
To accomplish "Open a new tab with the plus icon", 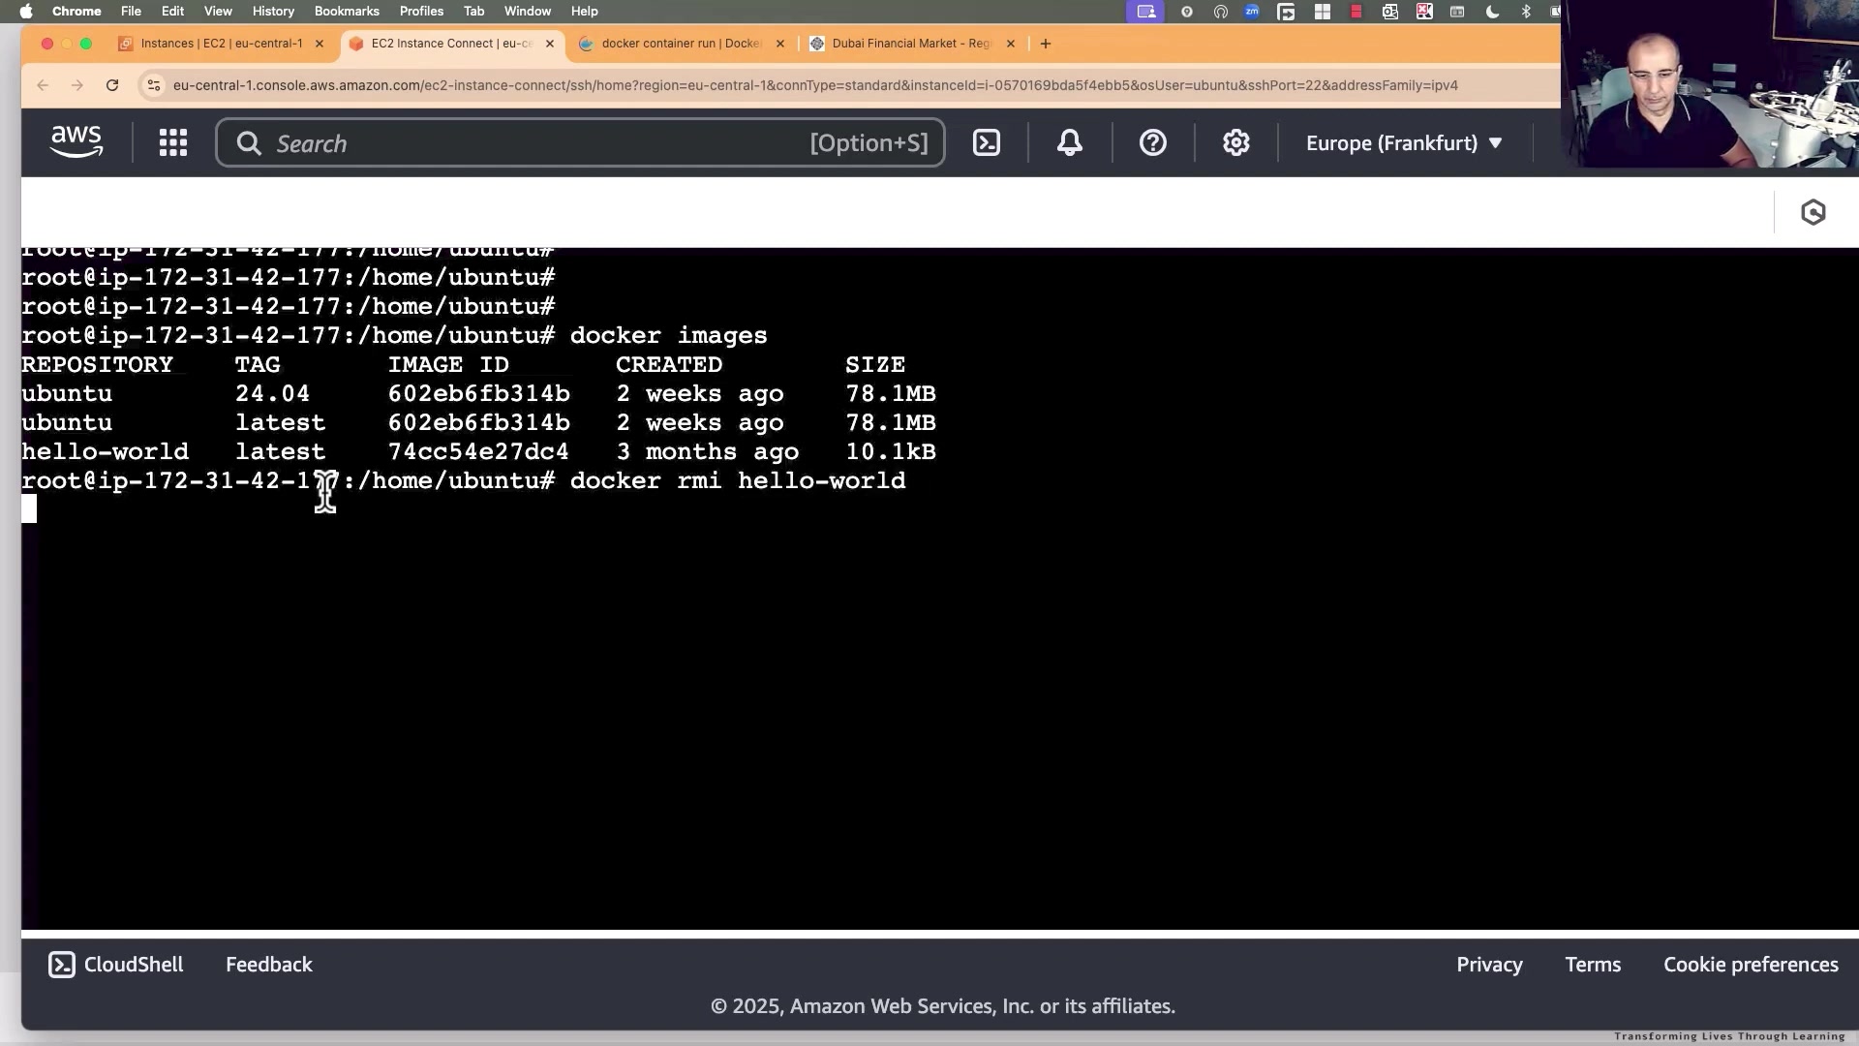I will pos(1046,44).
